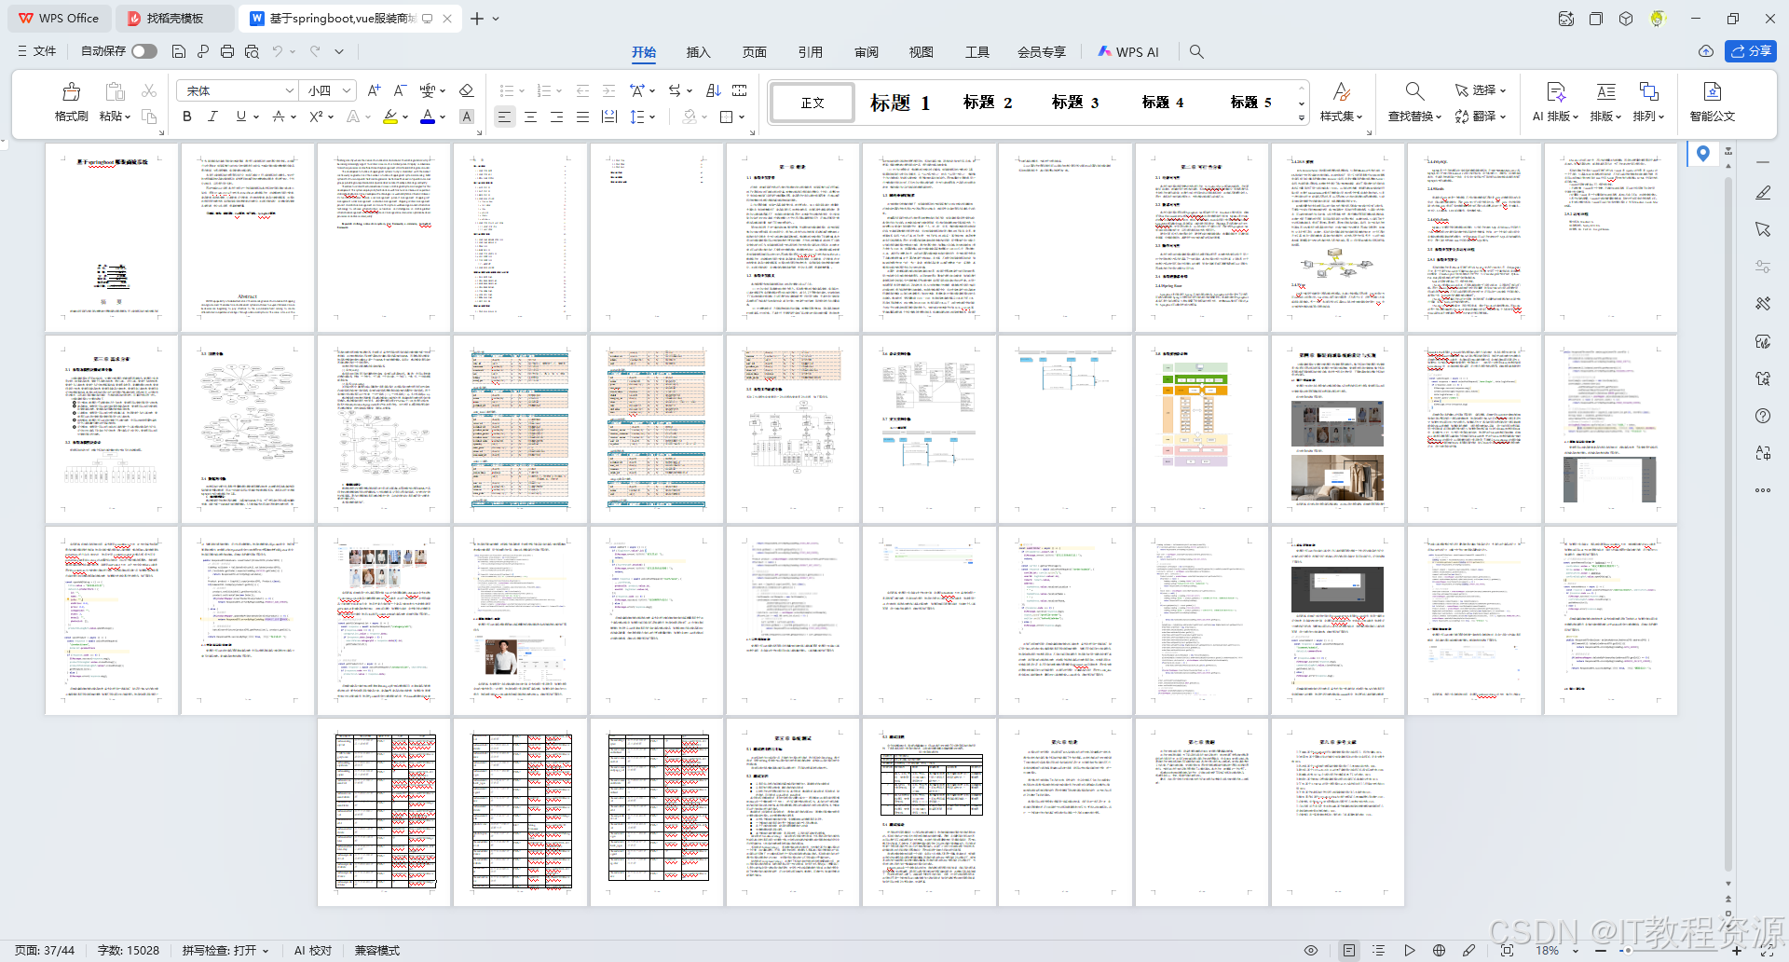This screenshot has height=962, width=1789.
Task: Expand the underline style dropdown arrow
Action: [x=255, y=117]
